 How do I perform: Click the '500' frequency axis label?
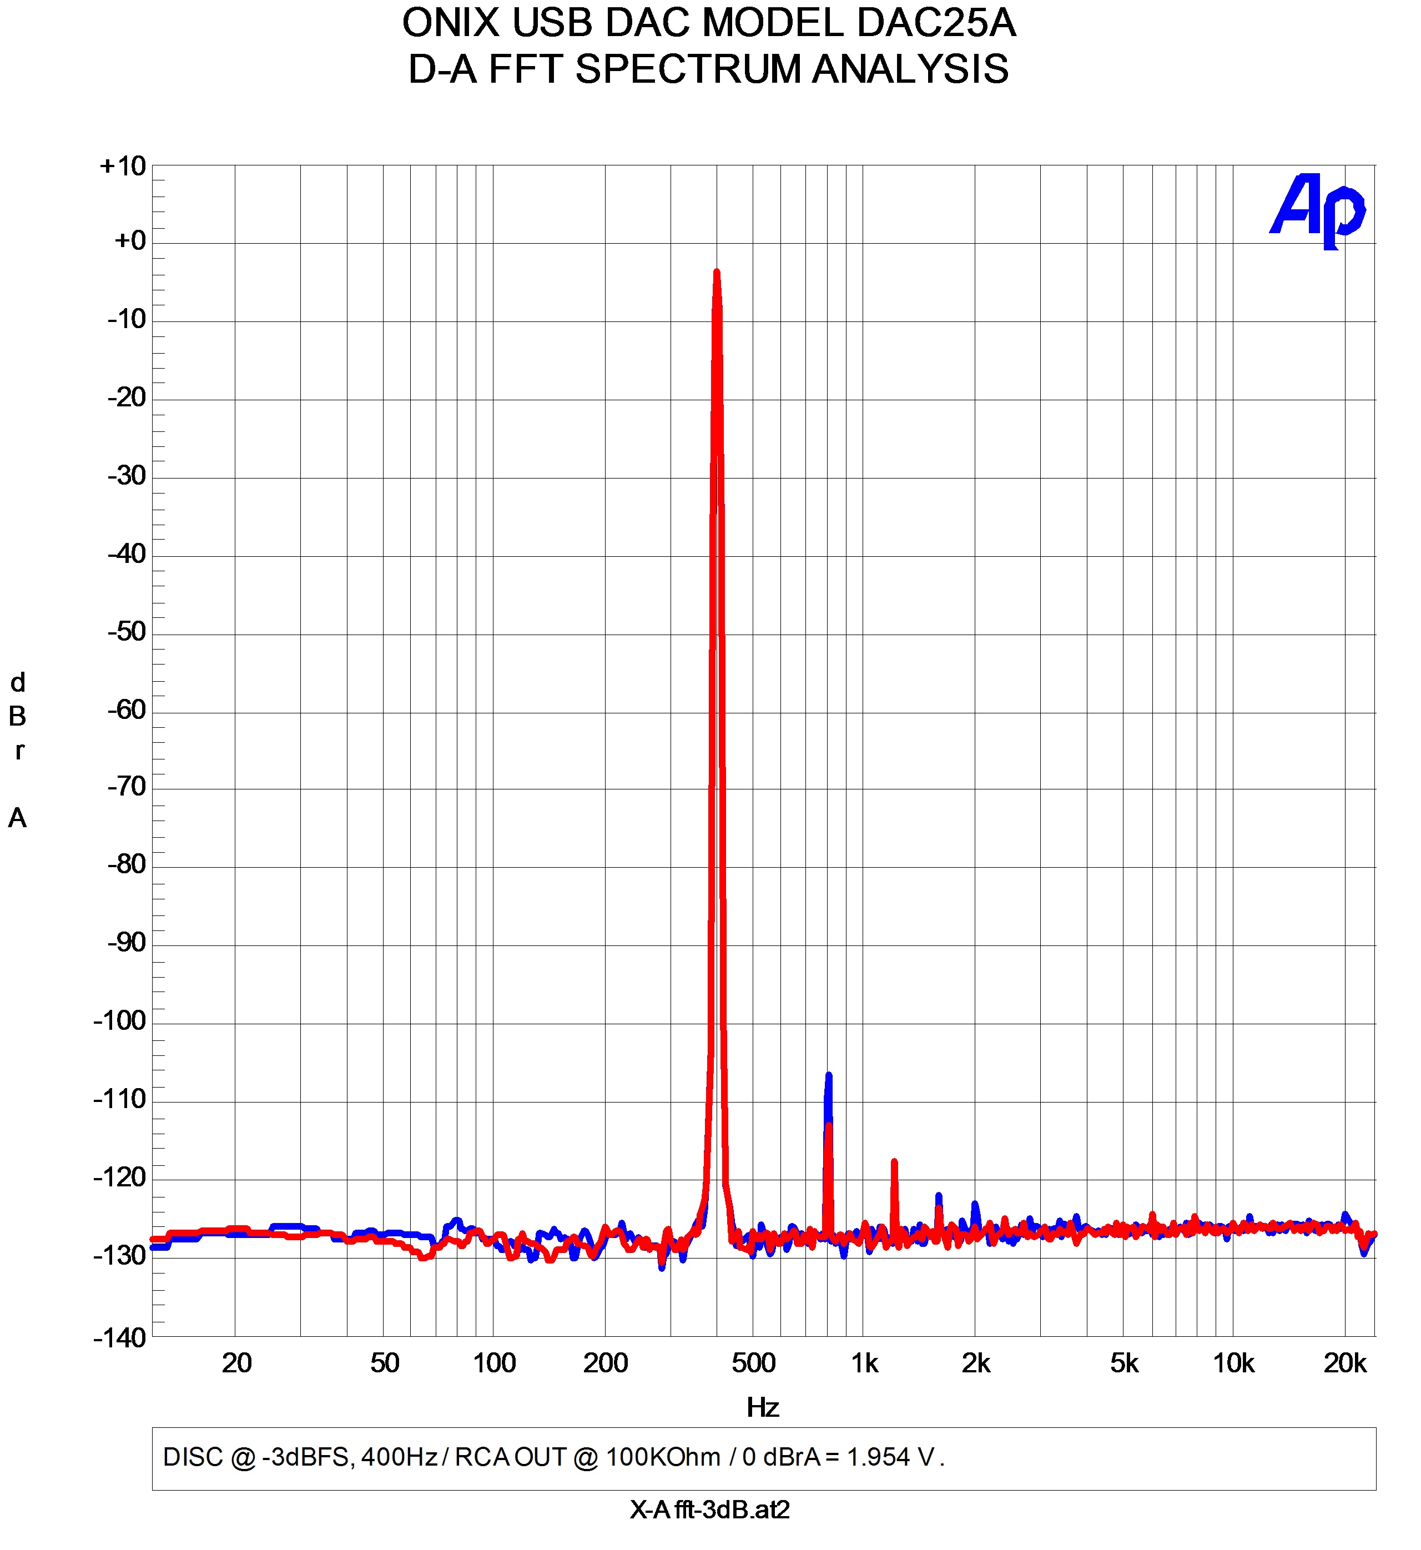tap(754, 1364)
